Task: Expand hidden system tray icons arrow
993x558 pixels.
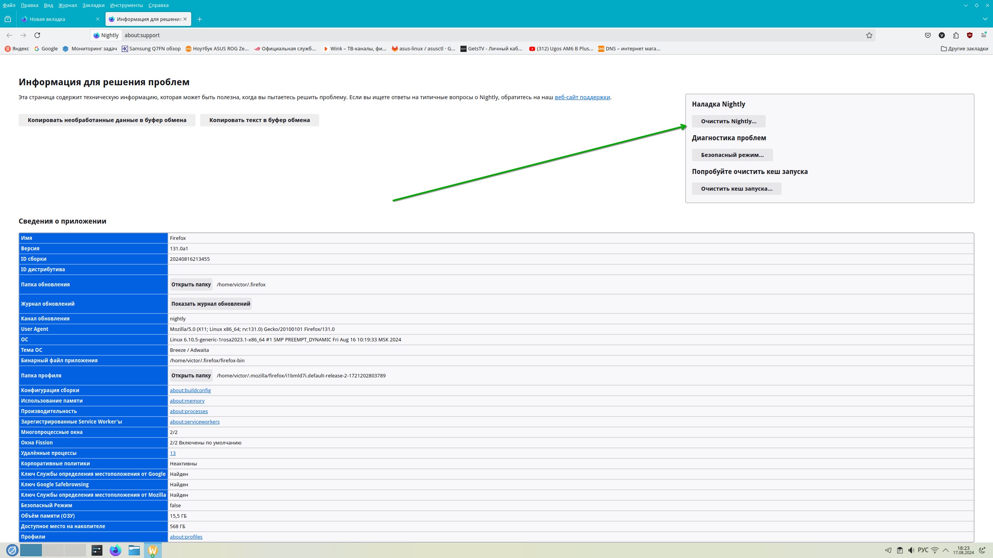Action: 946,550
